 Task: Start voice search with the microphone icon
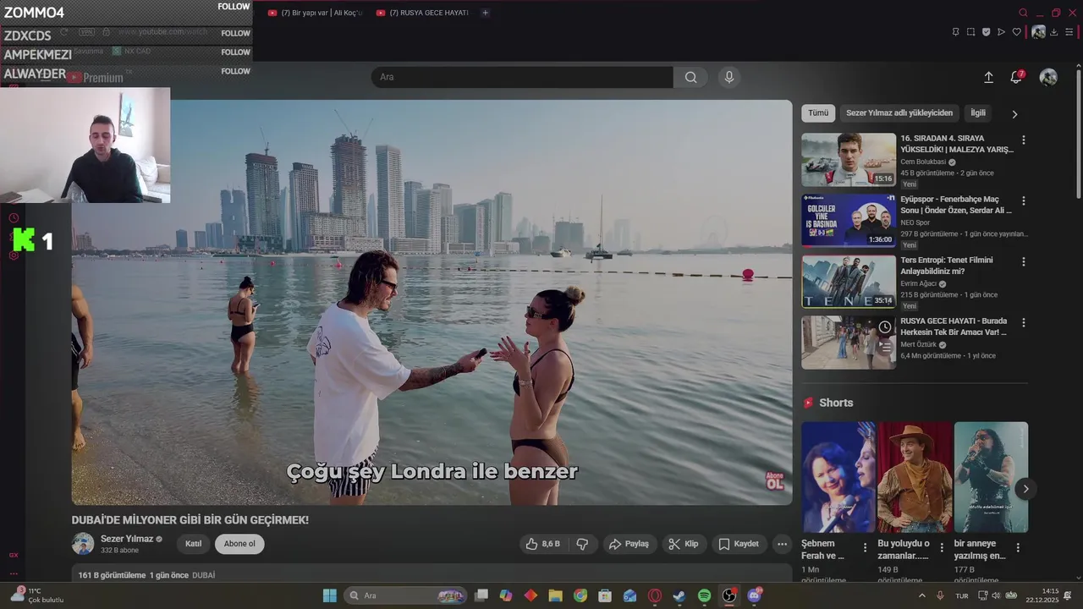click(729, 77)
